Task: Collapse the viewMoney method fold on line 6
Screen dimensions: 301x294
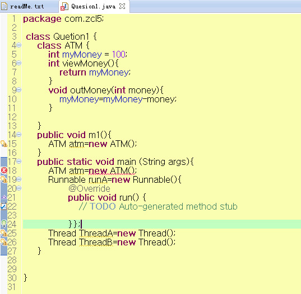Action: pyautogui.click(x=19, y=63)
